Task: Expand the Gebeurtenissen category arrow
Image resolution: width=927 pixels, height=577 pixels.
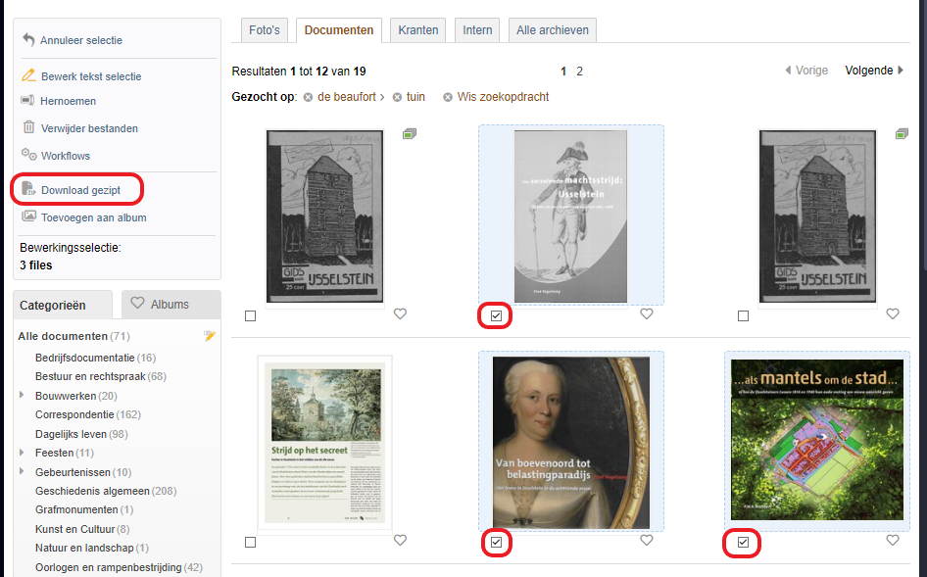Action: coord(22,471)
